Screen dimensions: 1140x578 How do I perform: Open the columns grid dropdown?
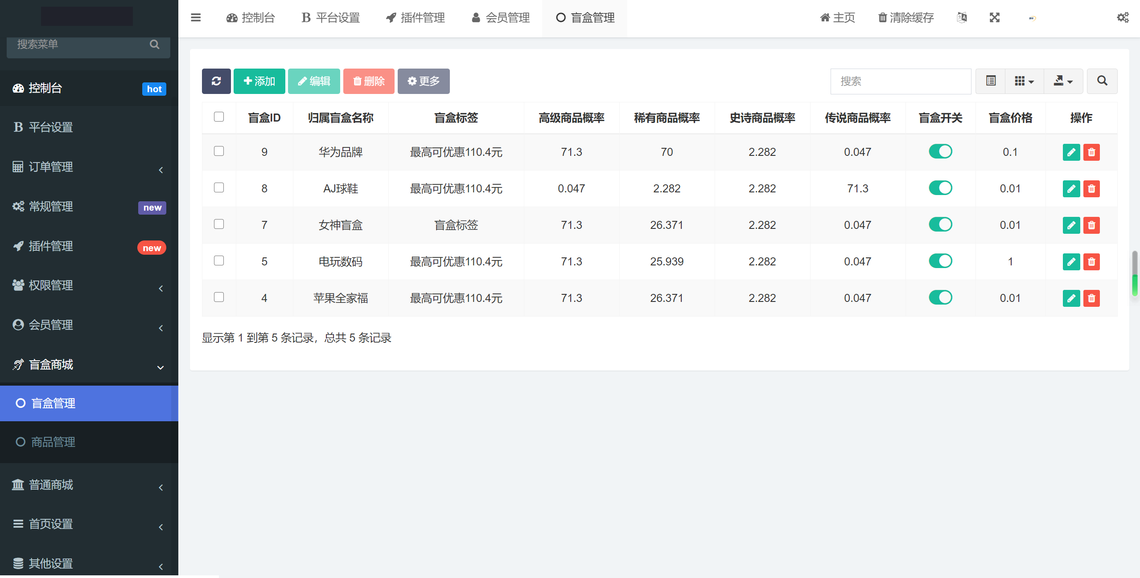[x=1024, y=81]
